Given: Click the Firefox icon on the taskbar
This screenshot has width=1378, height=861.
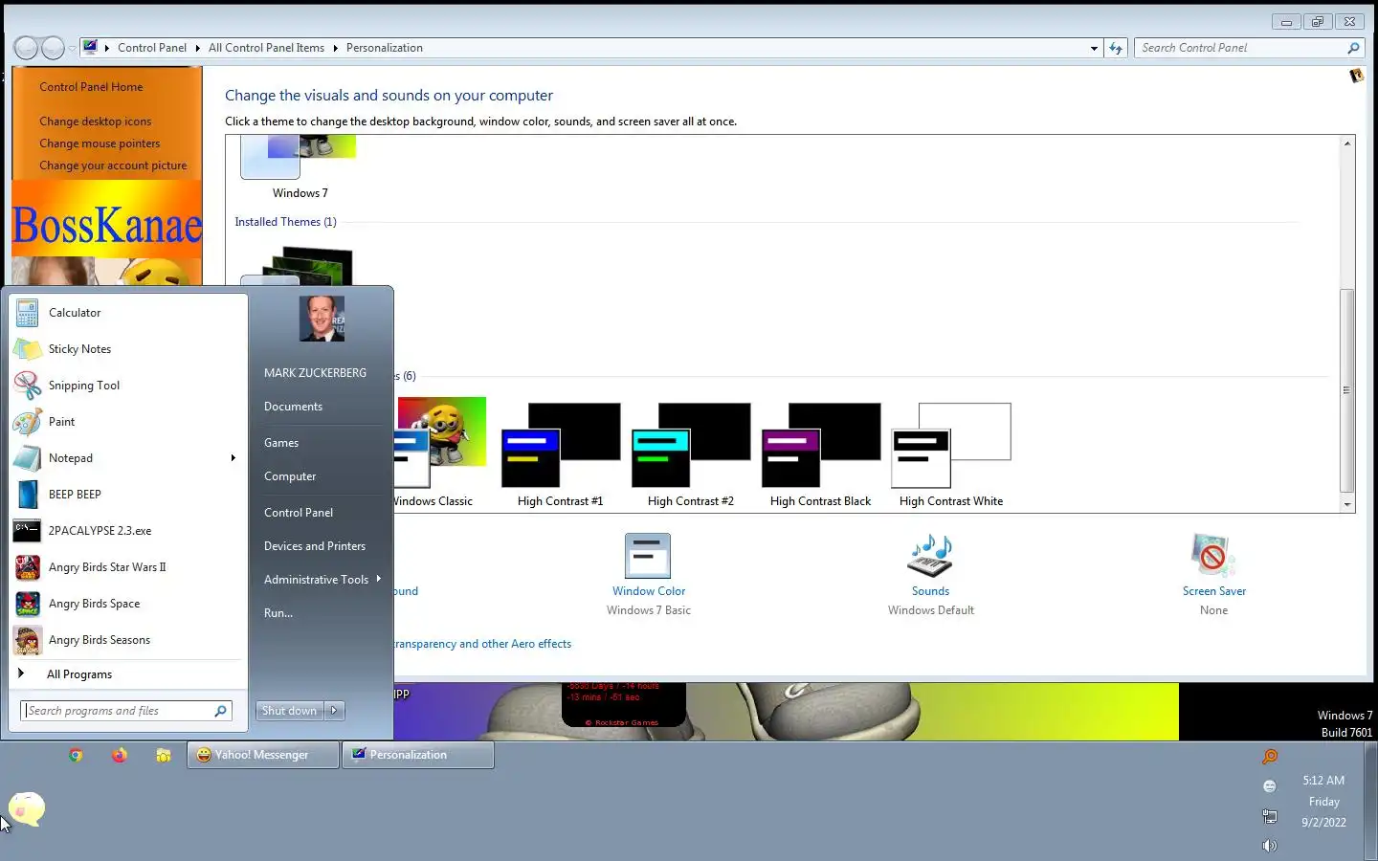Looking at the screenshot, I should click(120, 755).
